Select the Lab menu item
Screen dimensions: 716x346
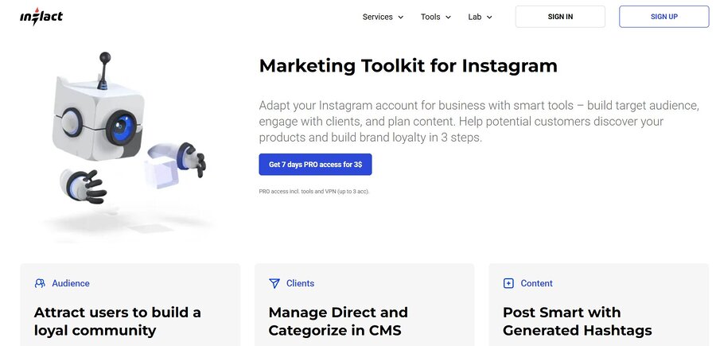tap(475, 17)
